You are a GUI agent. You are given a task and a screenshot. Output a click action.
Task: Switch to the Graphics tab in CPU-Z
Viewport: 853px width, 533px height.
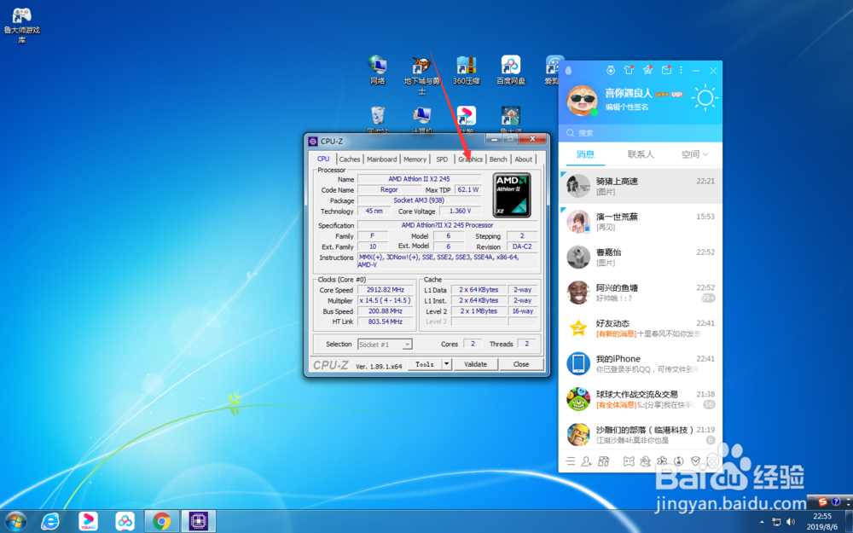[x=470, y=159]
